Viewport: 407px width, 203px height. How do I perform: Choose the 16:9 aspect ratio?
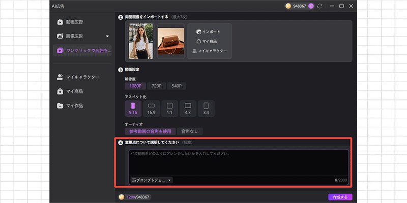[x=151, y=109]
